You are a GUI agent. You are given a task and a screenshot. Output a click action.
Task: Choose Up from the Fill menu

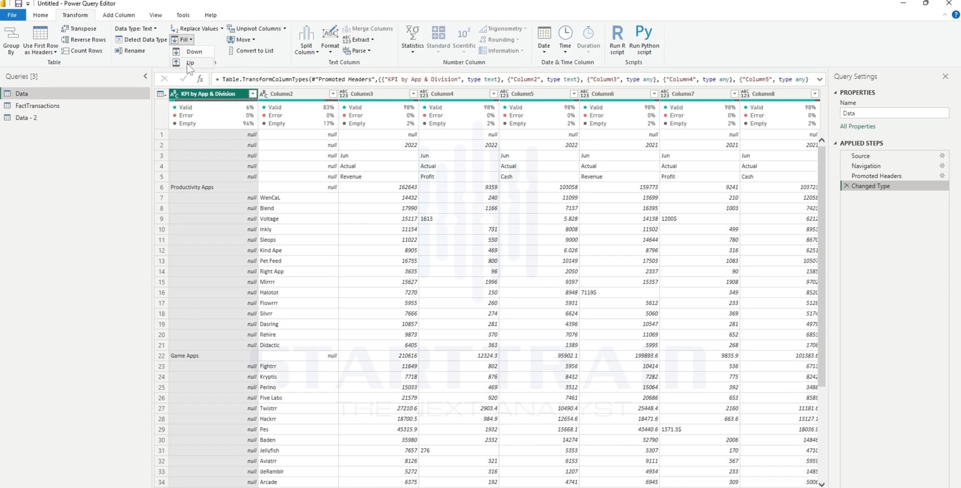pos(193,63)
